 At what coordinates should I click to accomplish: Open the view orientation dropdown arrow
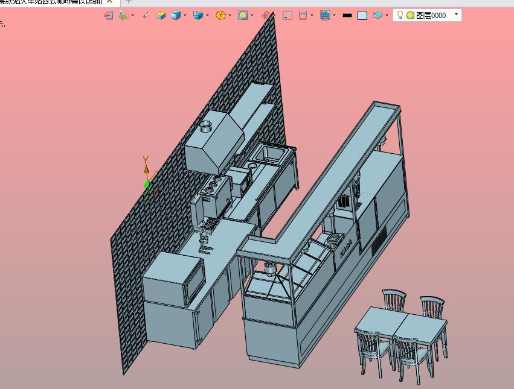point(208,16)
